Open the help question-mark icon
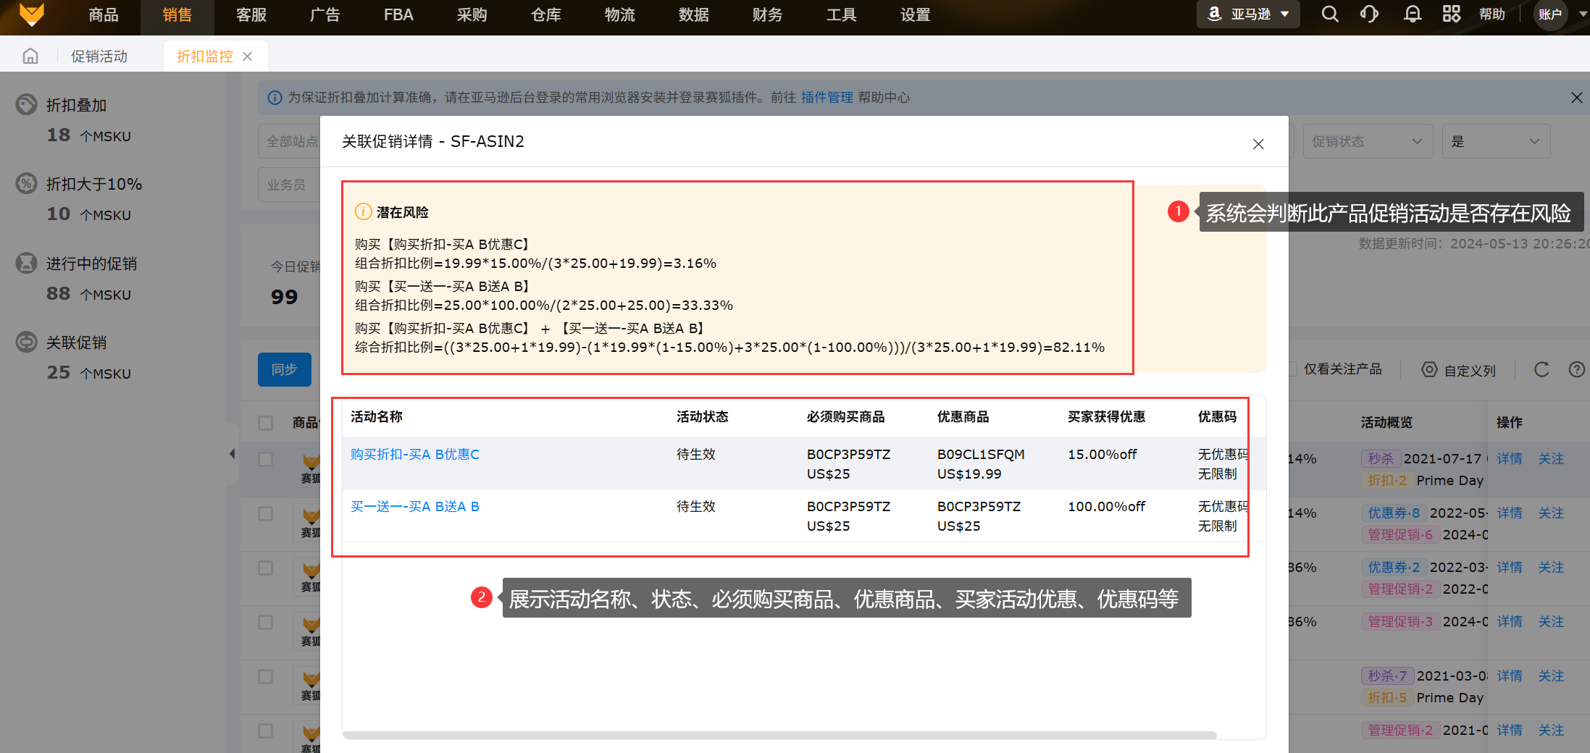The height and width of the screenshot is (753, 1590). point(1576,370)
